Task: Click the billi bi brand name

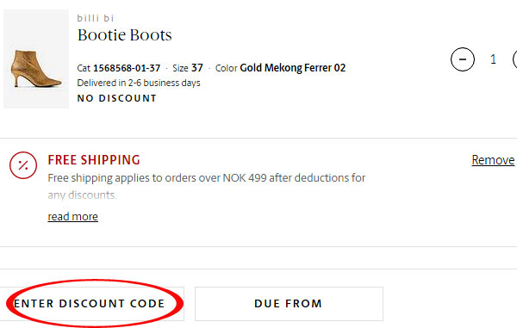Action: 96,18
